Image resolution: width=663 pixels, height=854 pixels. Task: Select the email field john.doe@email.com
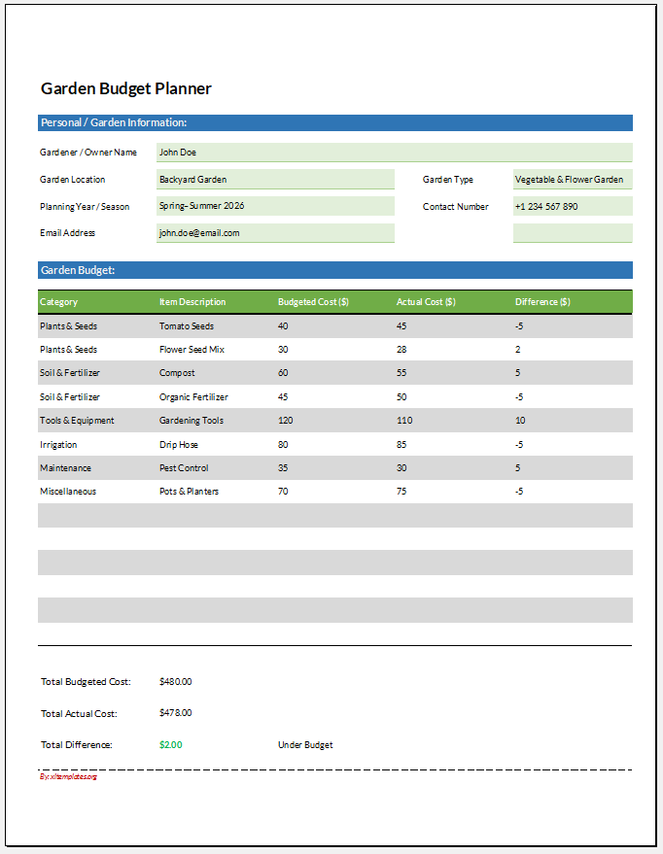coord(275,233)
